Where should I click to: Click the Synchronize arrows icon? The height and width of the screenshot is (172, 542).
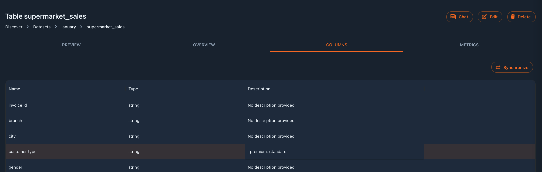point(498,67)
